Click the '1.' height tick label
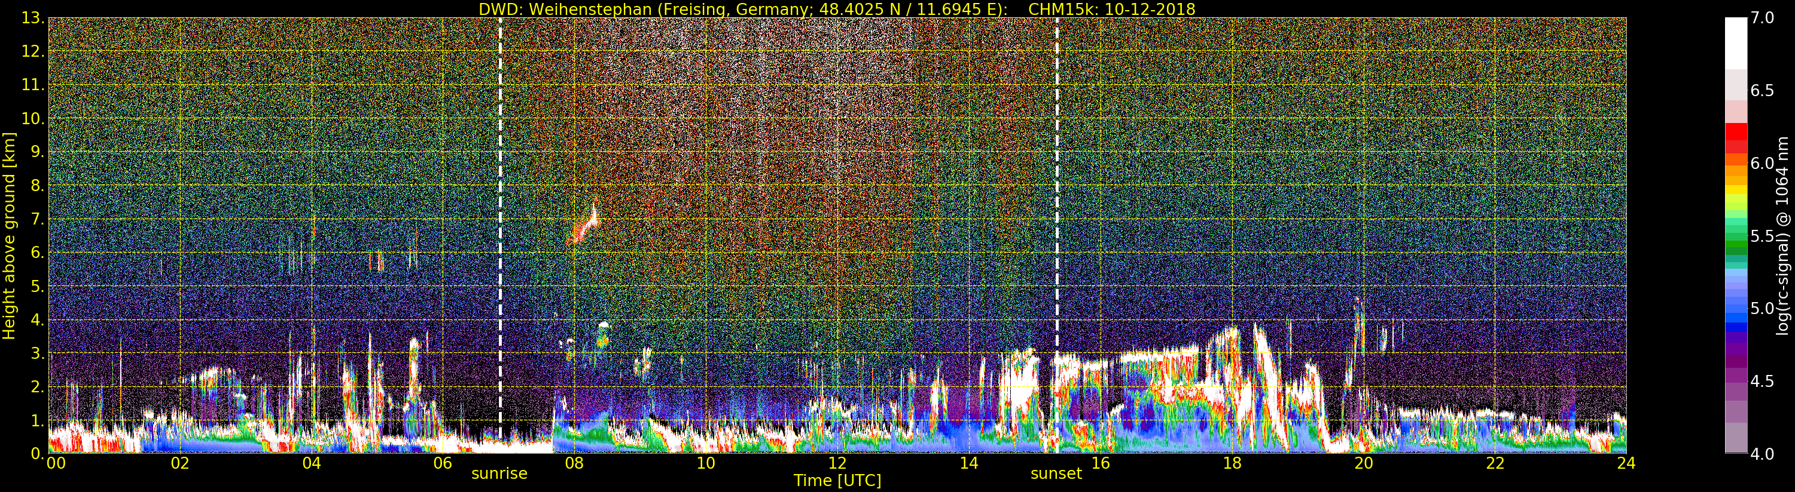1795x492 pixels. (x=37, y=420)
